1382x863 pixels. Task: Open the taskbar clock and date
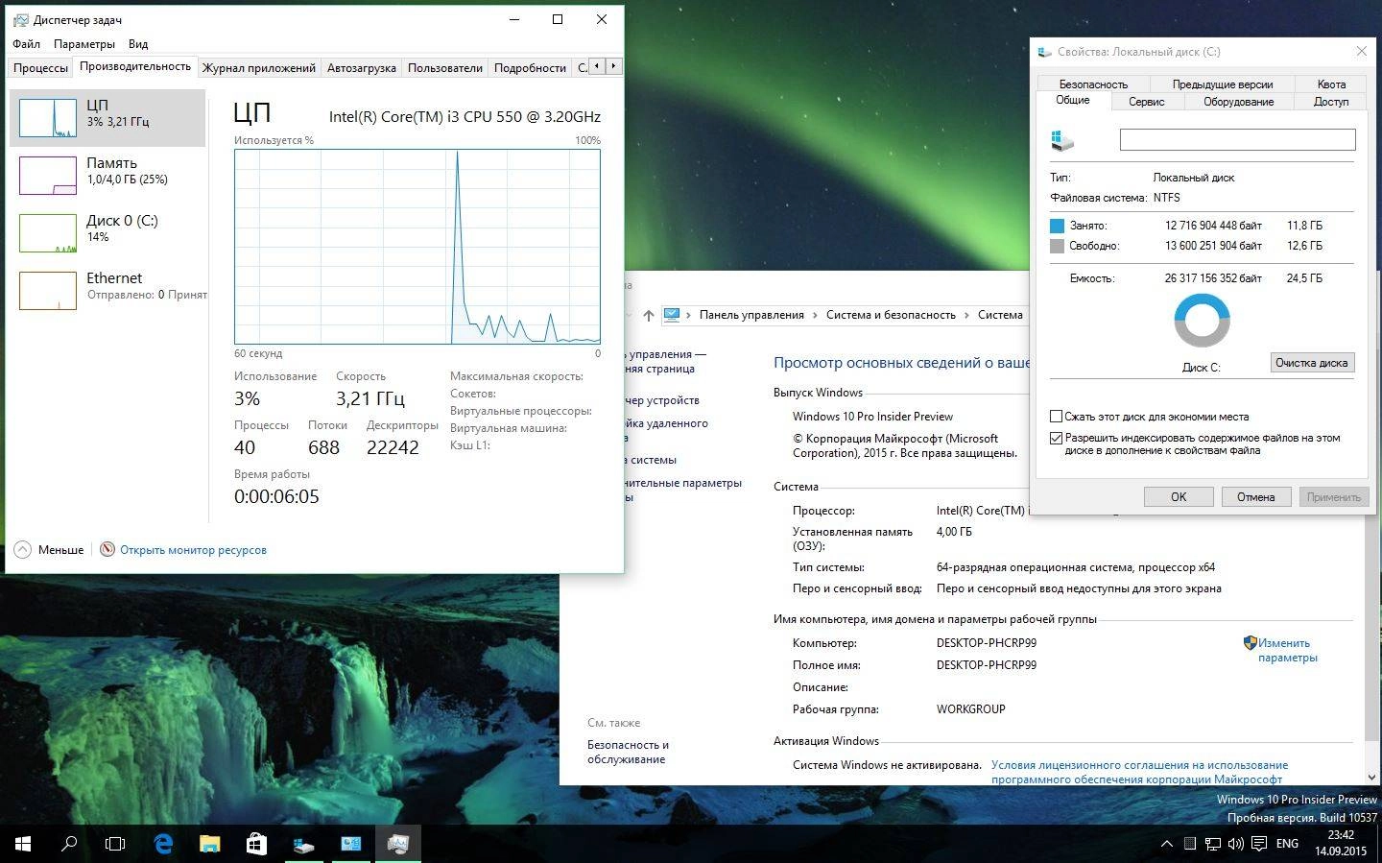point(1341,843)
